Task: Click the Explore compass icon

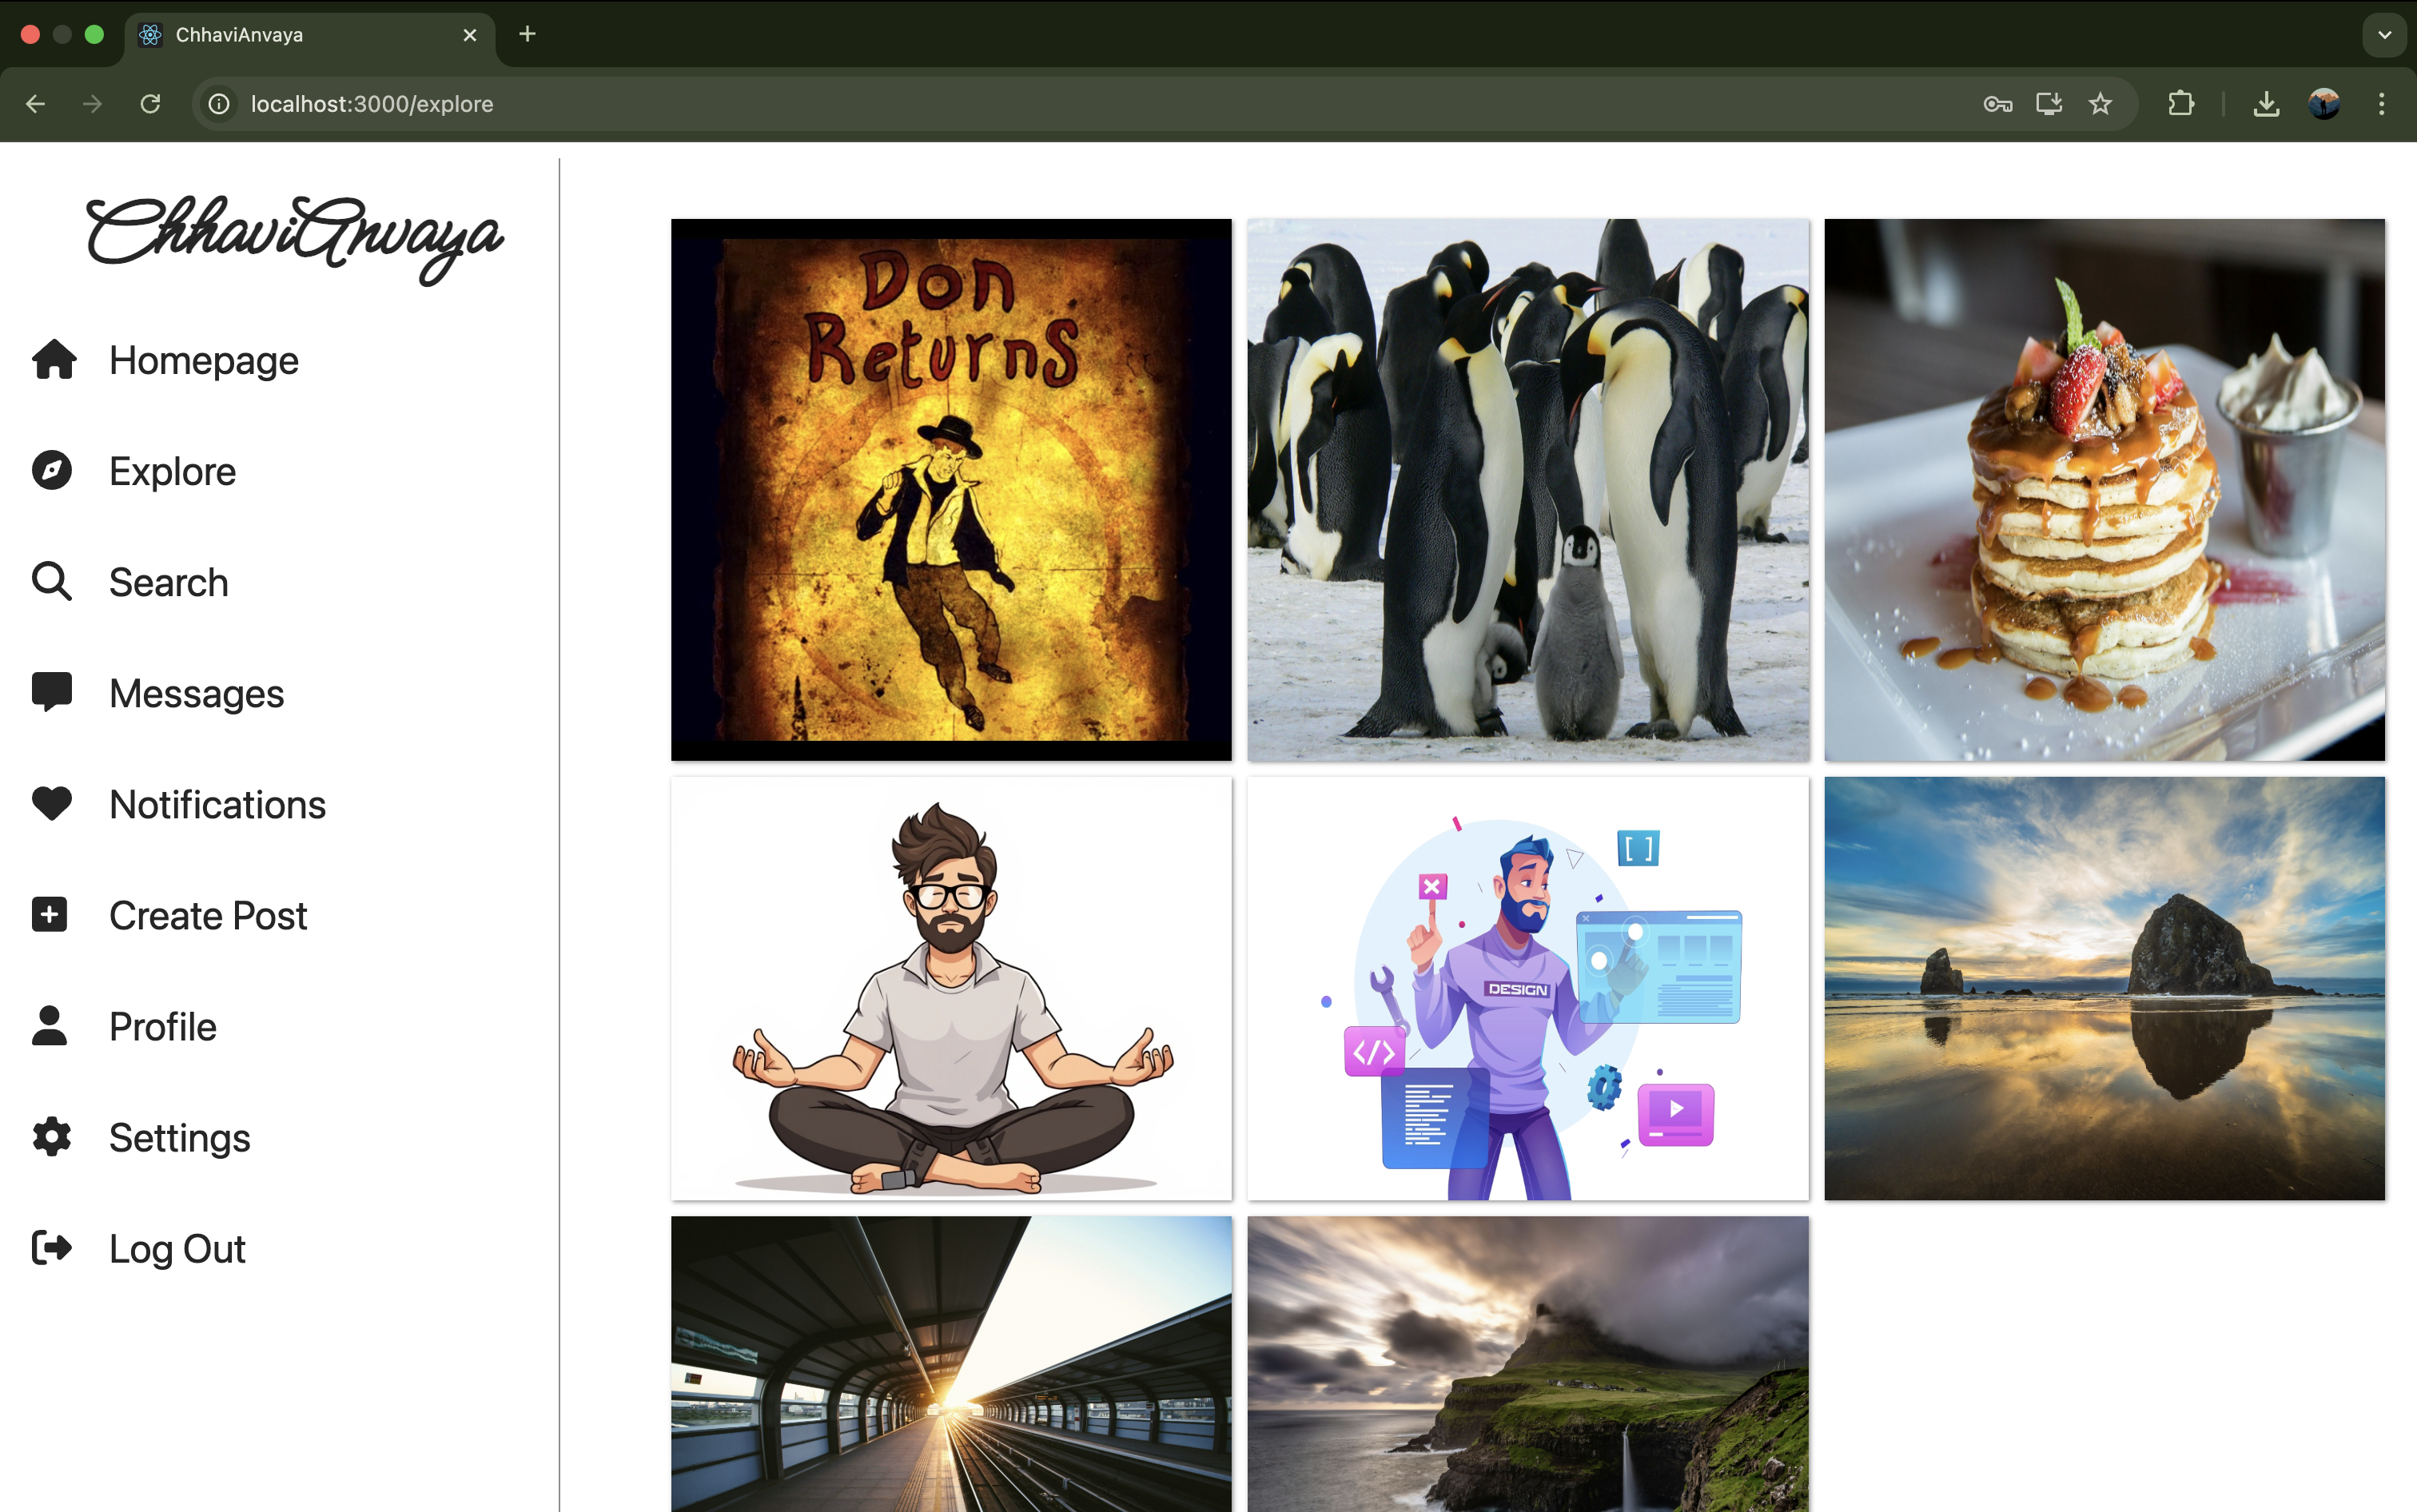Action: [x=52, y=470]
